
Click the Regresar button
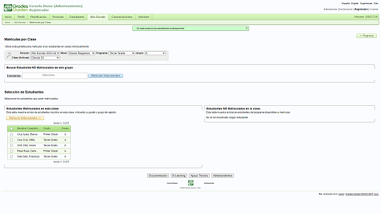point(367,36)
